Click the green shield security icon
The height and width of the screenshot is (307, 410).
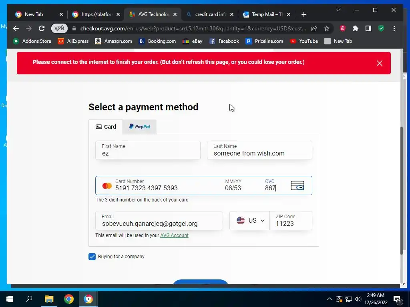(381, 28)
